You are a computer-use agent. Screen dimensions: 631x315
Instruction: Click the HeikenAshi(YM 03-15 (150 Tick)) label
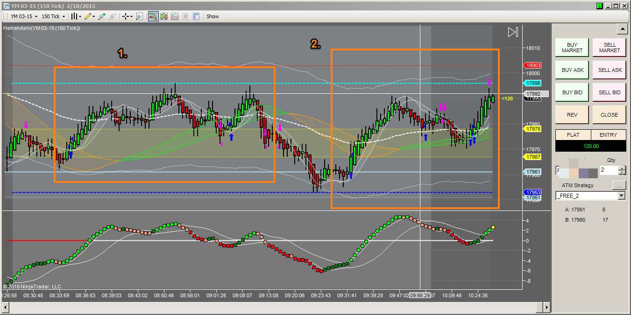coord(42,28)
